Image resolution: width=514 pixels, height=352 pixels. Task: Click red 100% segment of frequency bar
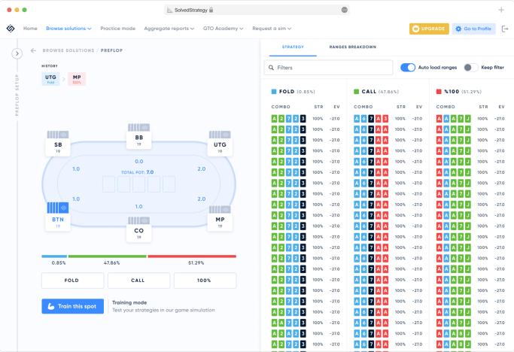192,256
